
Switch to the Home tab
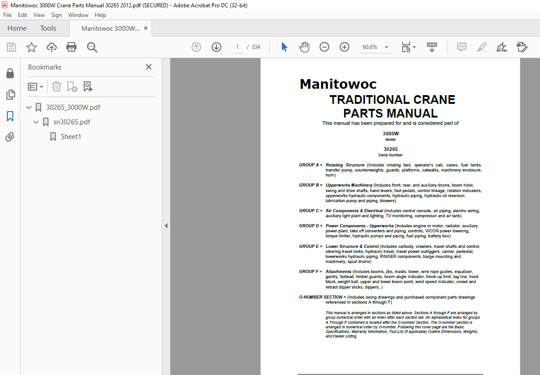coord(17,28)
